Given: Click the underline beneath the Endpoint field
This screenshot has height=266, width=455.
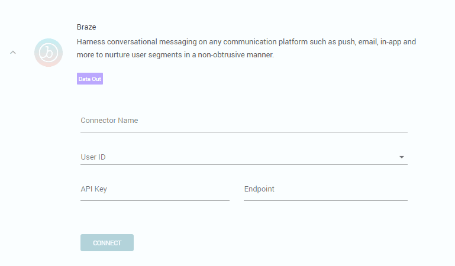Looking at the screenshot, I should click(x=325, y=200).
